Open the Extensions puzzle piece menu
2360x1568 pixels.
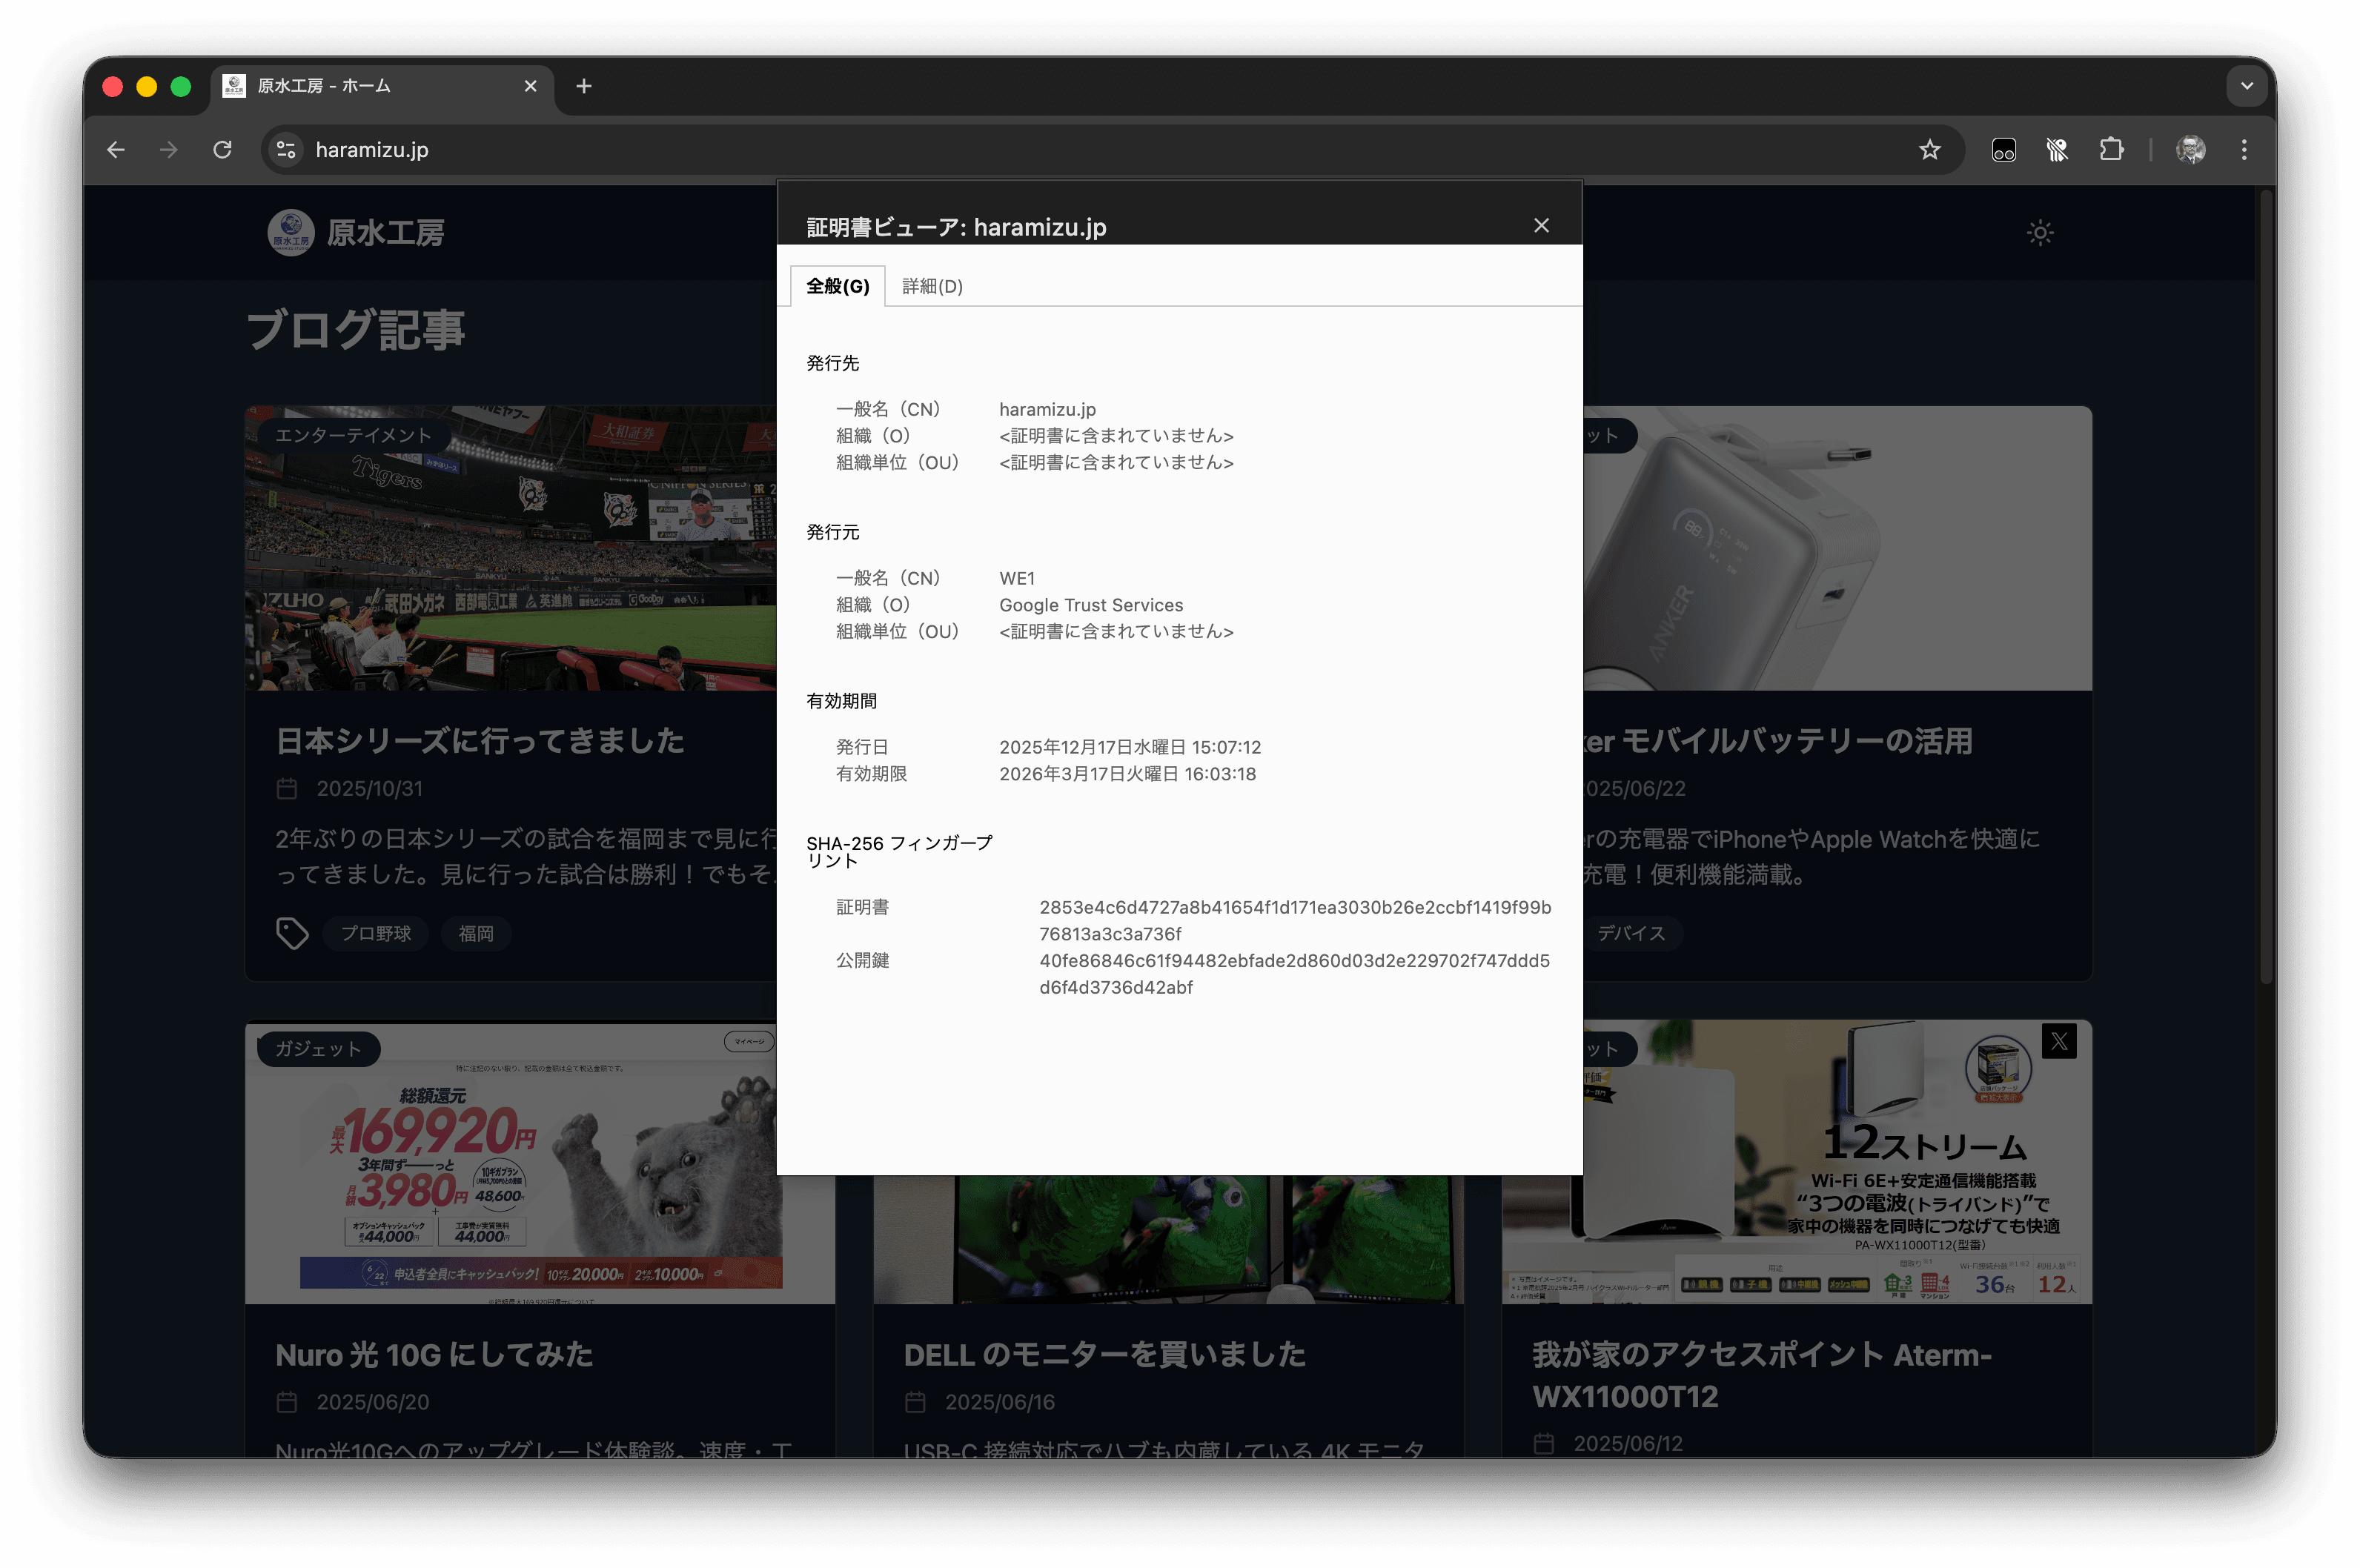pyautogui.click(x=2110, y=150)
